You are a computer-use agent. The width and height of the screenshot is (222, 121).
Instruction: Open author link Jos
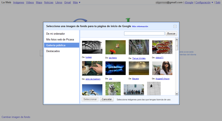[x=110, y=79]
